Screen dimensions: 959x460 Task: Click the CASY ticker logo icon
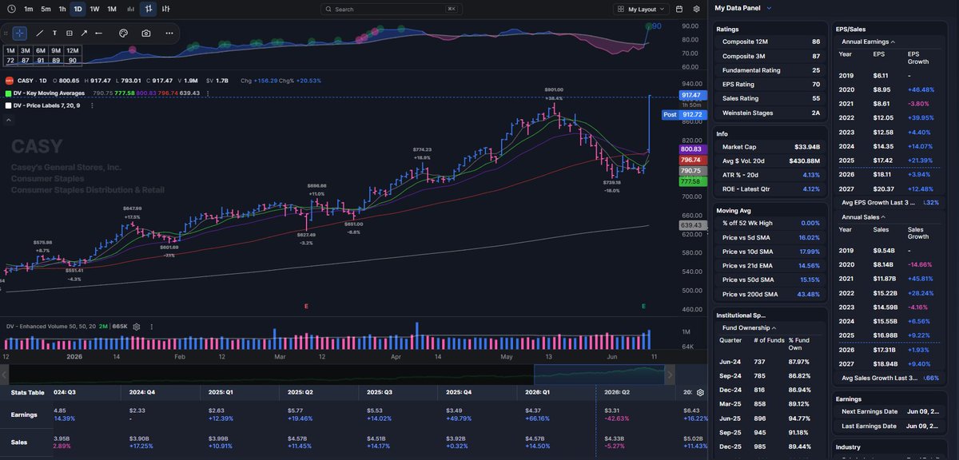(x=9, y=81)
